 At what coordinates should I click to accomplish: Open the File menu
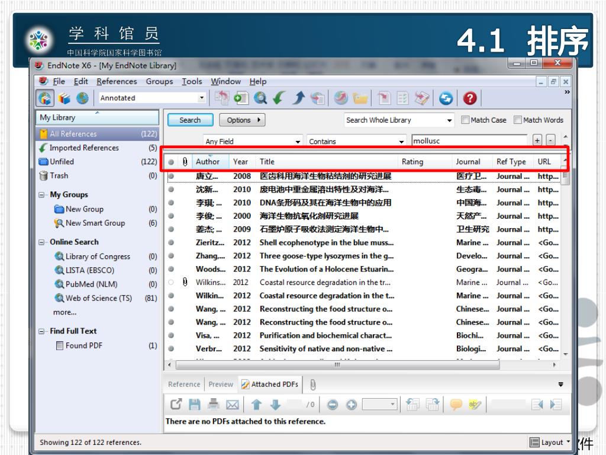pyautogui.click(x=59, y=81)
